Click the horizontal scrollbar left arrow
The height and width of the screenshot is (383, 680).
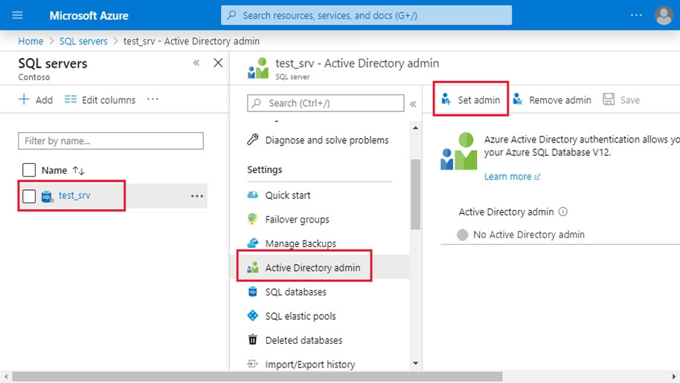coord(6,376)
